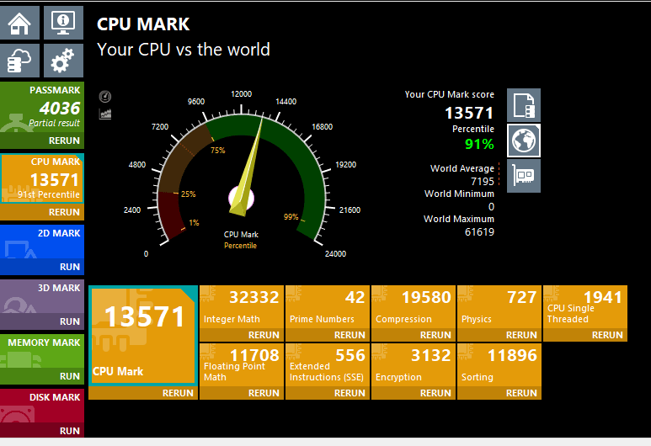
Task: Click the "Your CPU Mark score" label
Action: point(449,94)
